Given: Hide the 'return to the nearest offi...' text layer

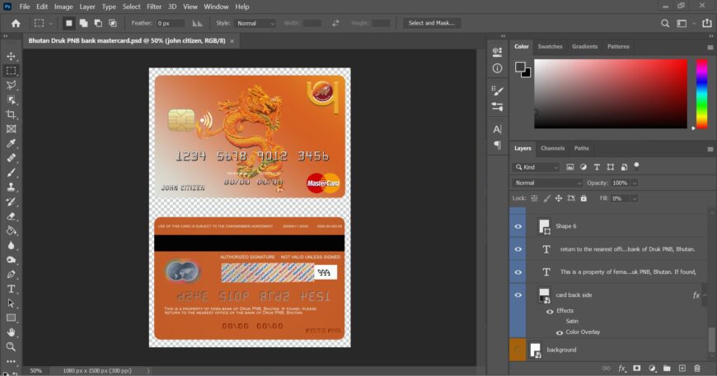Looking at the screenshot, I should click(518, 249).
